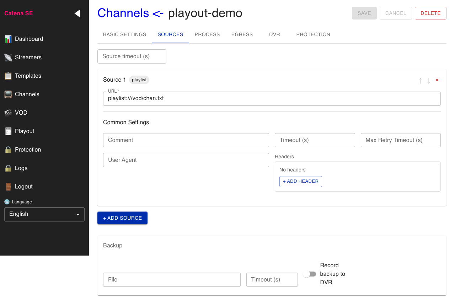Move Source 1 down with arrow
This screenshot has width=455, height=301.
[x=429, y=81]
